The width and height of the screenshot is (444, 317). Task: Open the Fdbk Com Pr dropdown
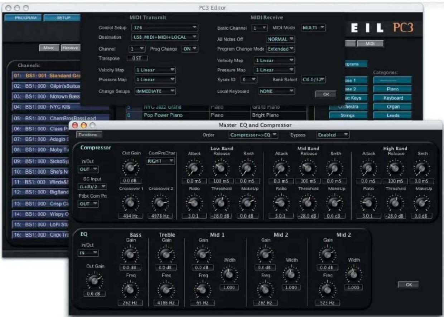tap(88, 203)
